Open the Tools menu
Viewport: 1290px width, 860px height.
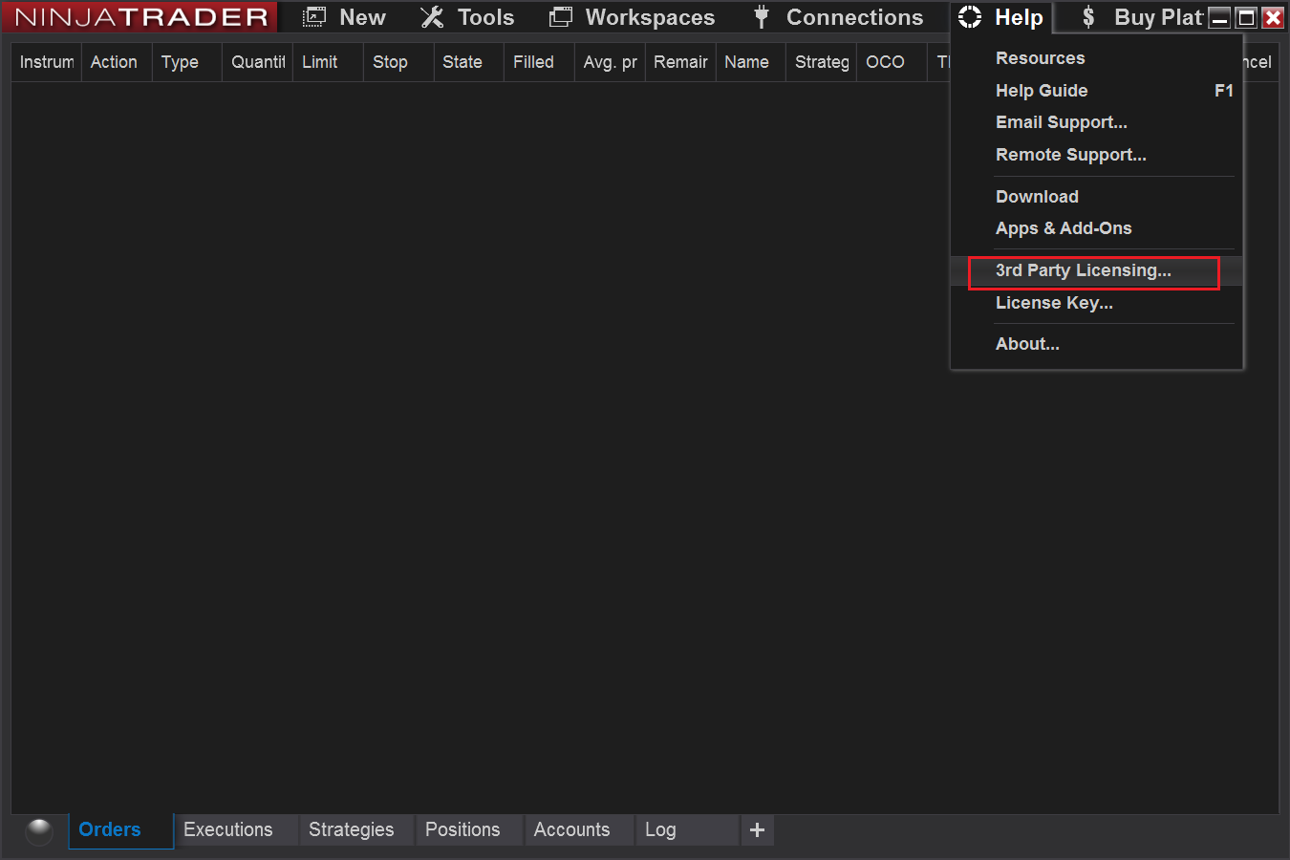[x=485, y=17]
